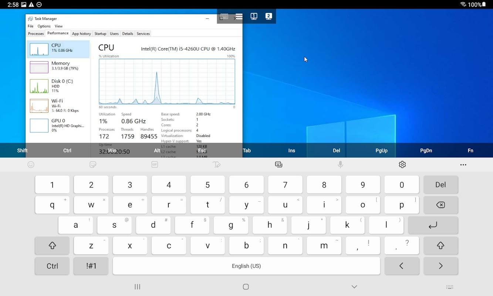Tap the PgDn key in extra keys bar
Viewport: 493px width, 296px height.
pos(426,151)
